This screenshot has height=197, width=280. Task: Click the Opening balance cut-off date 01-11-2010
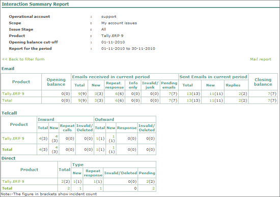pyautogui.click(x=113, y=42)
